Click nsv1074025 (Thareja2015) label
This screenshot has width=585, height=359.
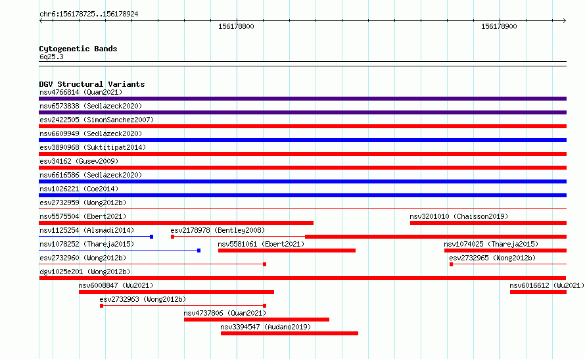491,244
